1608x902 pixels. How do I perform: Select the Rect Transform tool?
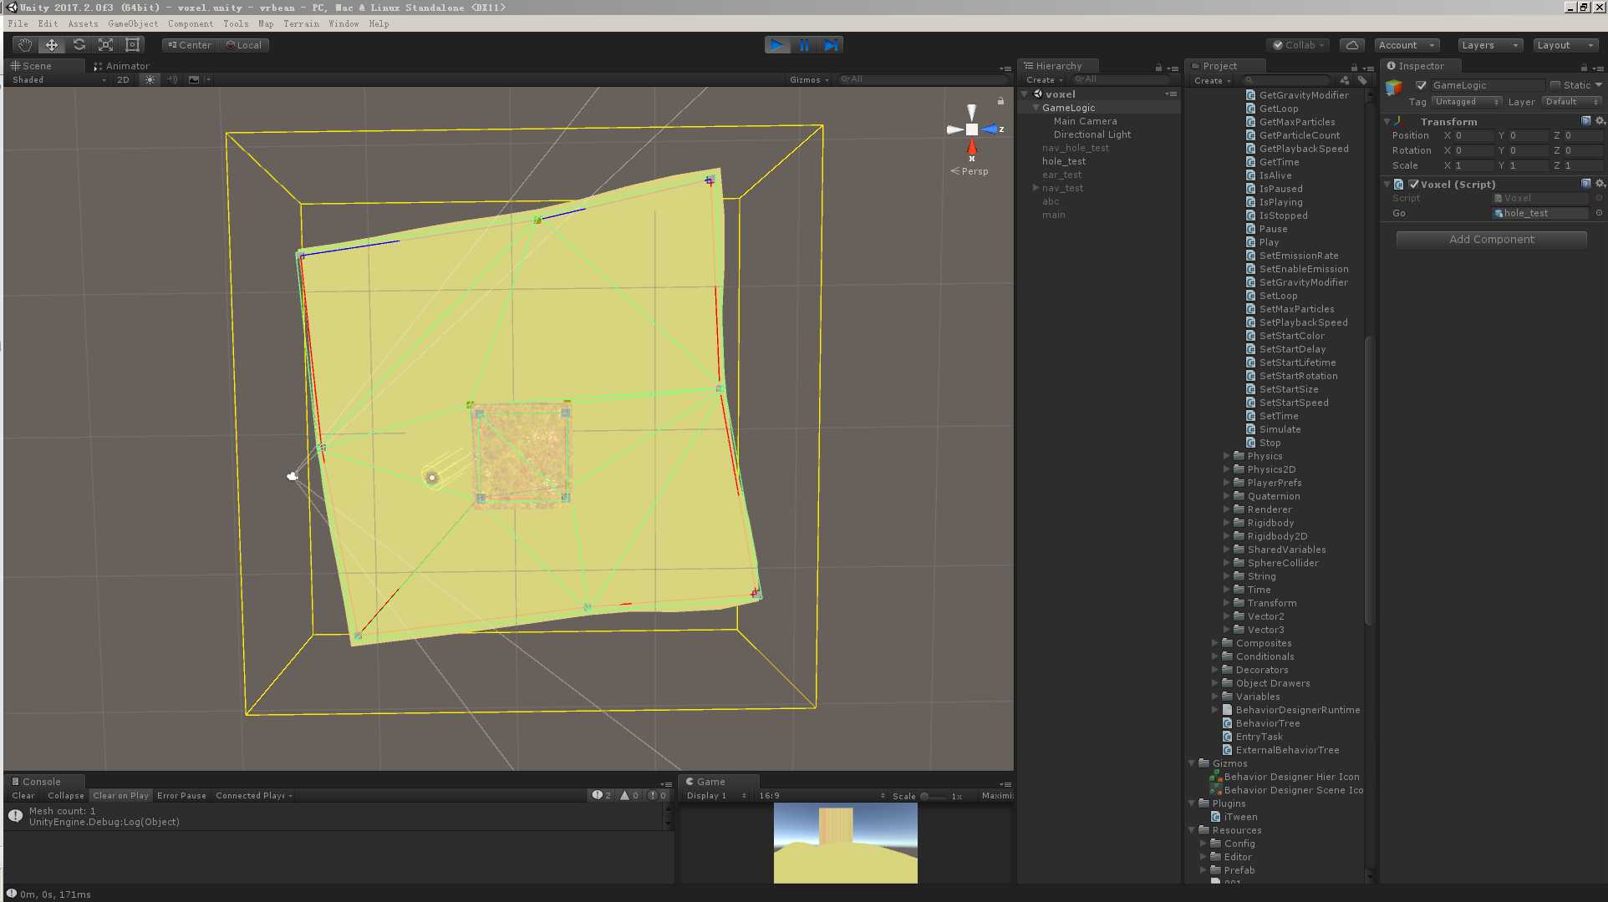point(132,45)
